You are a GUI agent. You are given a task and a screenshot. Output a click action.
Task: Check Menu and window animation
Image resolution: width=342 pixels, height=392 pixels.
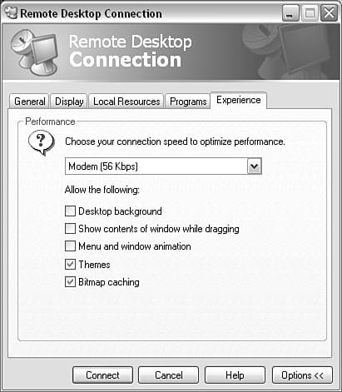[x=70, y=246]
